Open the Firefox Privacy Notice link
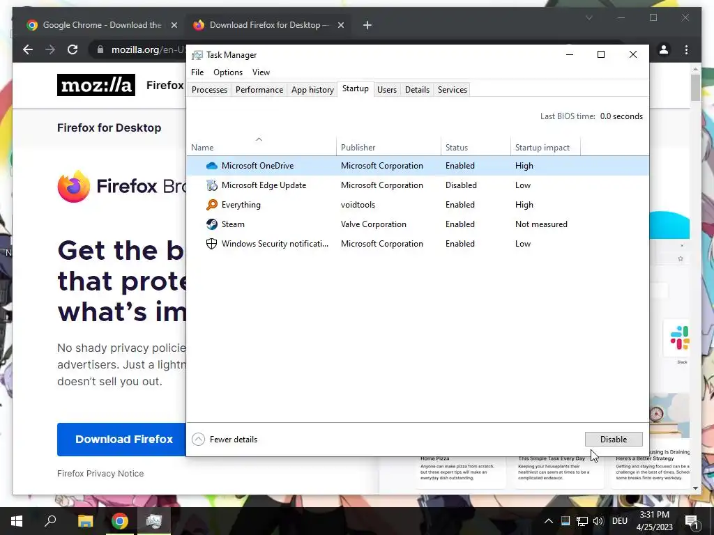 [x=100, y=474]
